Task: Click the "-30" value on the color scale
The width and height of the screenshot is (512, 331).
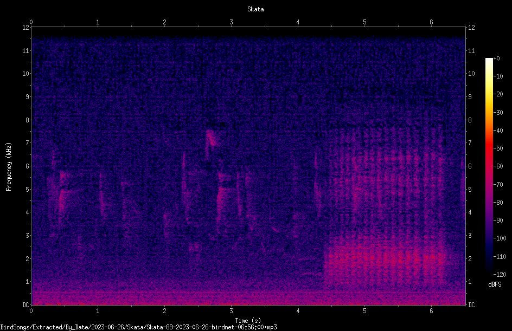Action: (x=498, y=113)
